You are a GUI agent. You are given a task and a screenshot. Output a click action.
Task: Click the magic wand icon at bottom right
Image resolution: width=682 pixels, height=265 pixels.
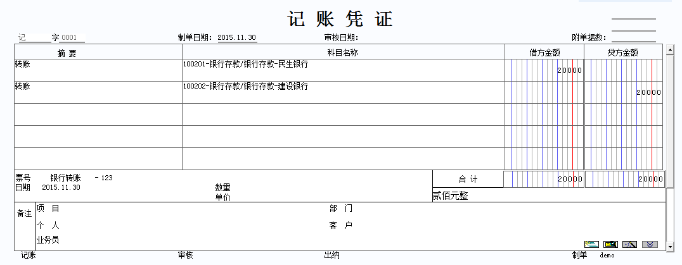coord(630,245)
